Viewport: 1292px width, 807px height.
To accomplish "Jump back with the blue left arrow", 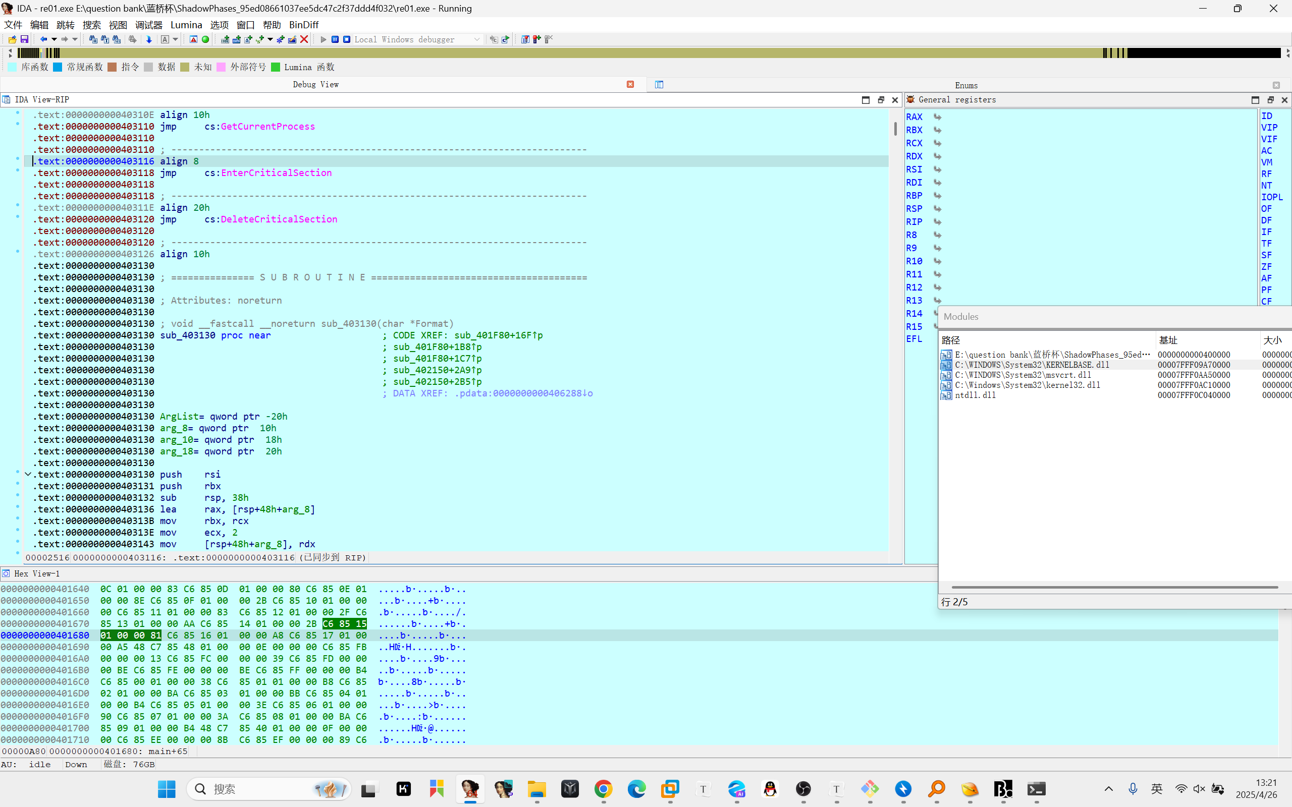I will 44,39.
